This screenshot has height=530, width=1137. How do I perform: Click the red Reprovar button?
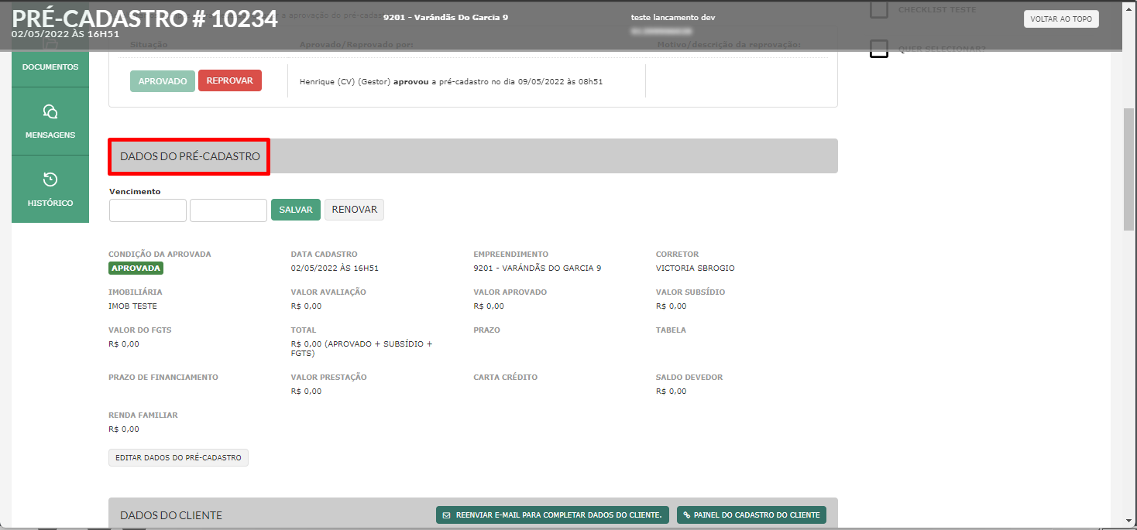(x=230, y=80)
